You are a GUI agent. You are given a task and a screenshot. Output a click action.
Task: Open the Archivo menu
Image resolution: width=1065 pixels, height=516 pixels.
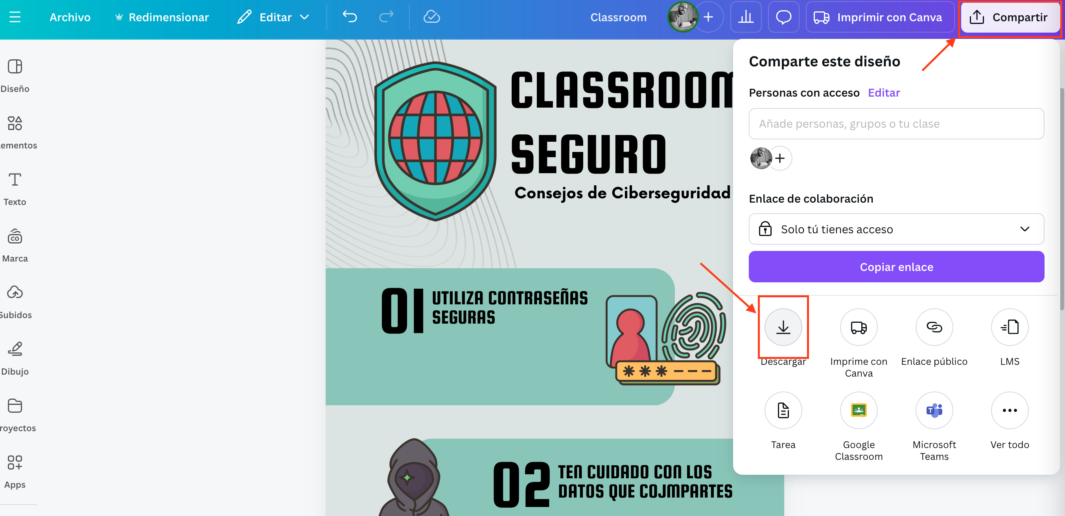70,17
